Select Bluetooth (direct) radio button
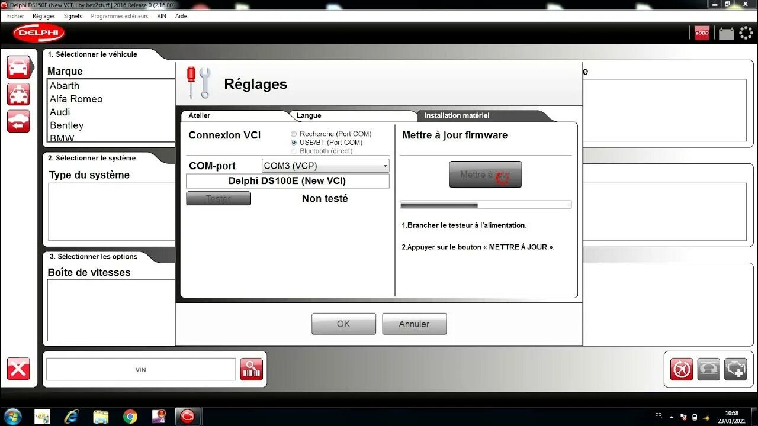 [294, 151]
